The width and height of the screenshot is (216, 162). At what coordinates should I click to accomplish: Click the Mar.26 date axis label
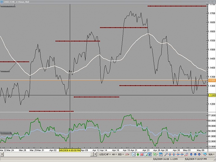pos(22,150)
